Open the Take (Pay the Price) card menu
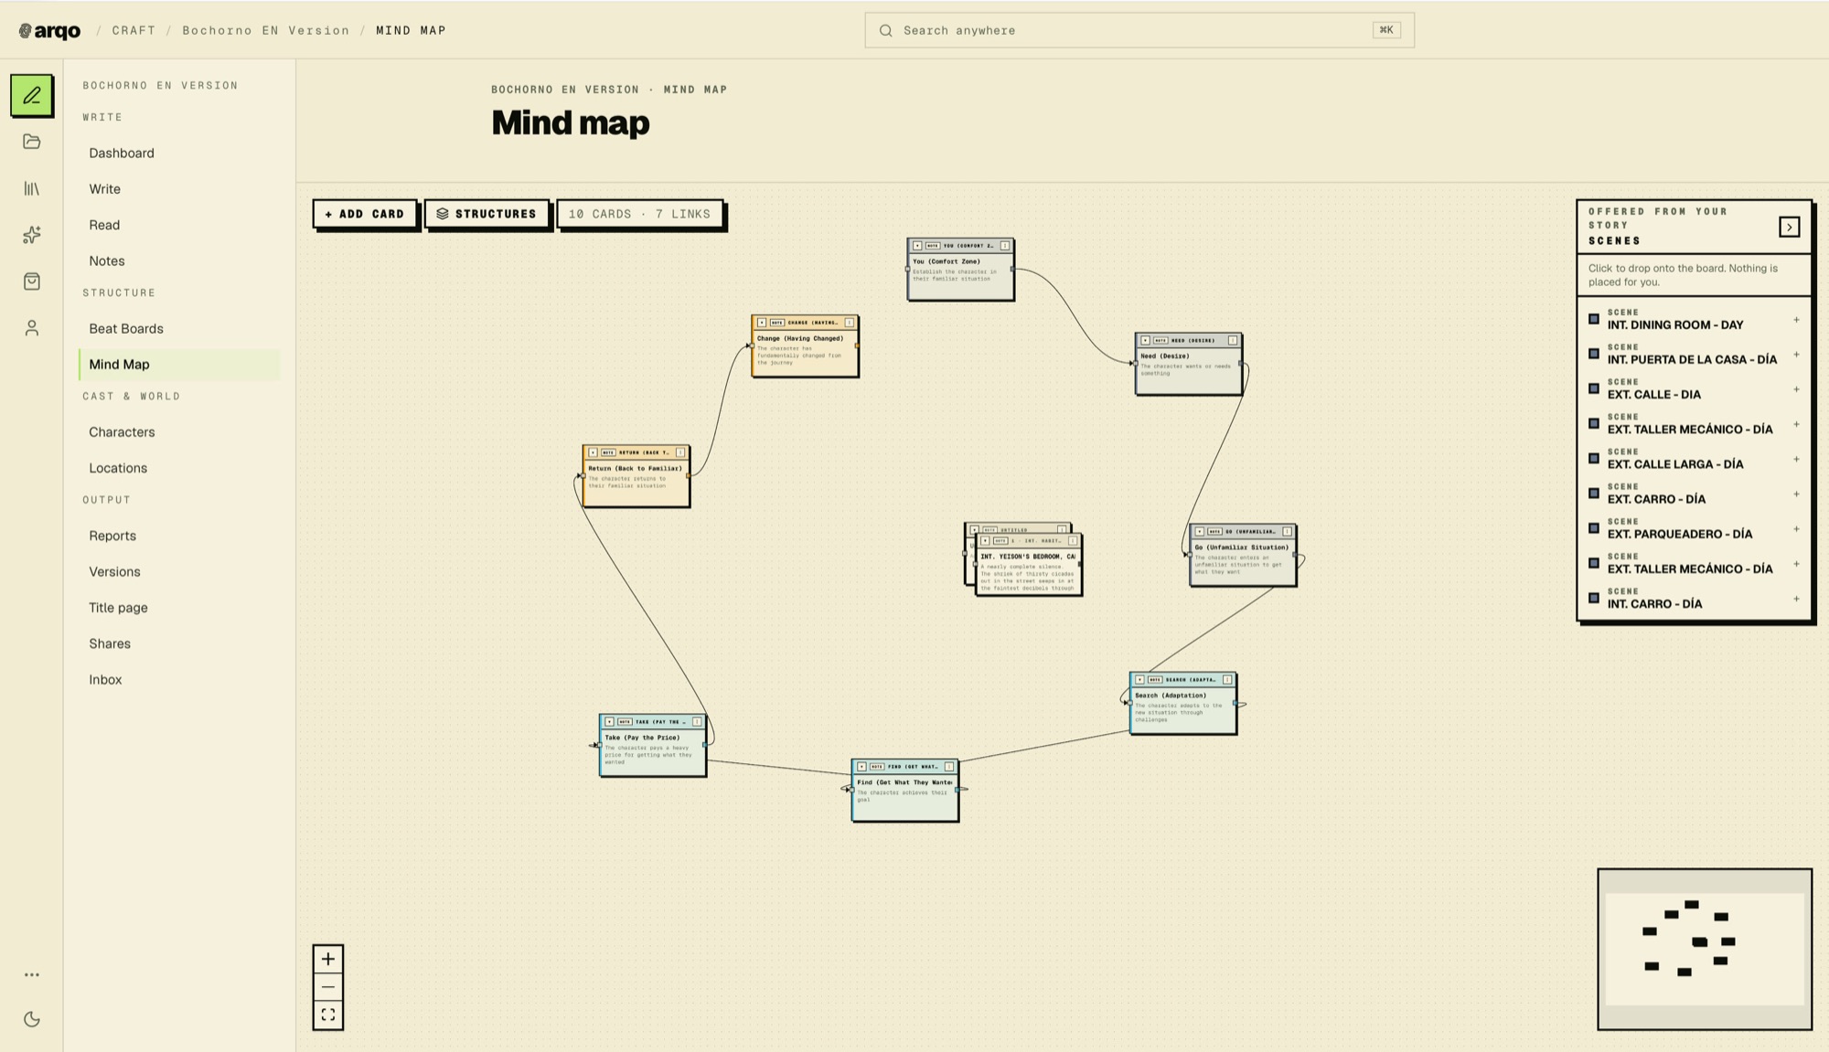1829x1052 pixels. (697, 721)
